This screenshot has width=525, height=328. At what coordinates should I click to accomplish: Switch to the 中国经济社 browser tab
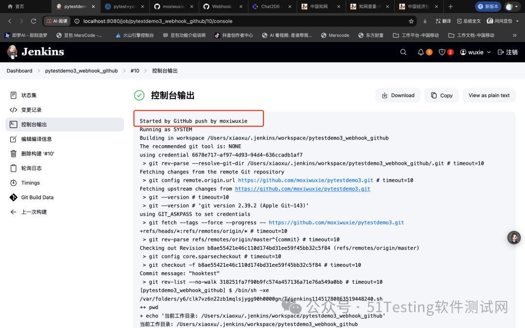point(418,6)
